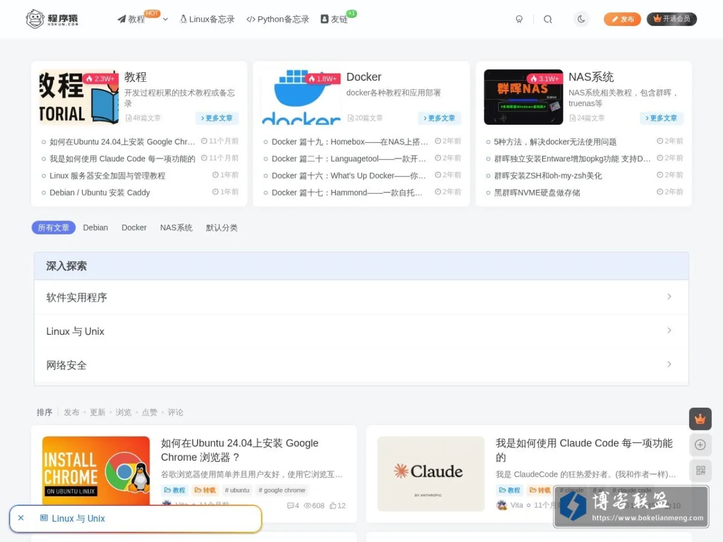
Task: Expand the 软件实用程序 row chevron
Action: point(669,297)
